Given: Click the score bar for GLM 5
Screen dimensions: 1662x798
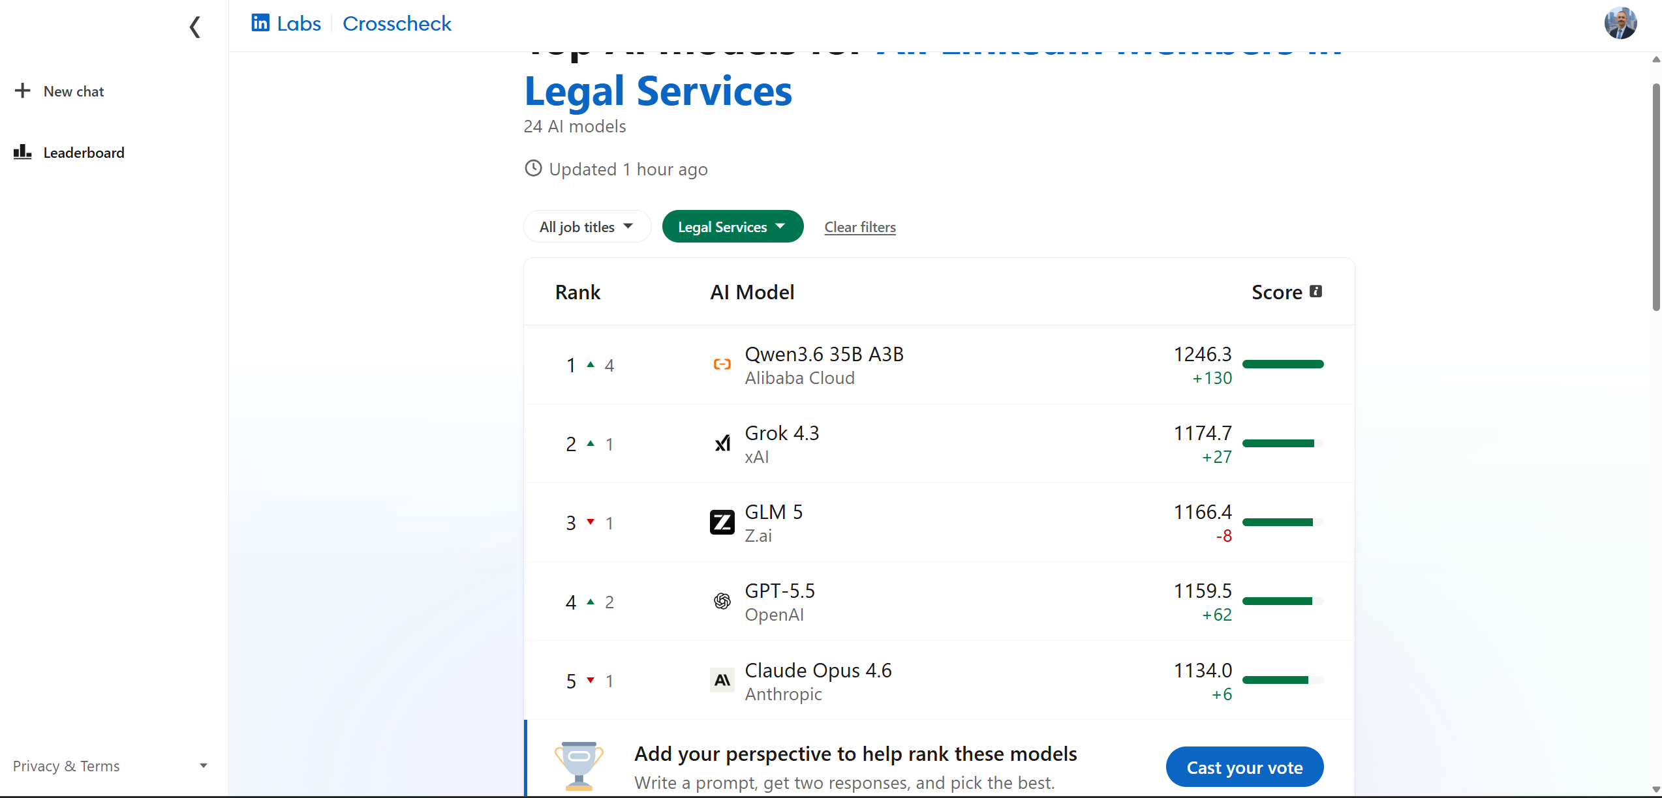Looking at the screenshot, I should click(1283, 522).
